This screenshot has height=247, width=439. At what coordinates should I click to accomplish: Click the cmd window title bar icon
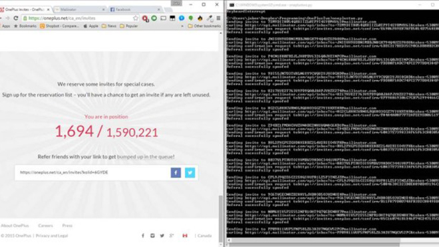(231, 5)
